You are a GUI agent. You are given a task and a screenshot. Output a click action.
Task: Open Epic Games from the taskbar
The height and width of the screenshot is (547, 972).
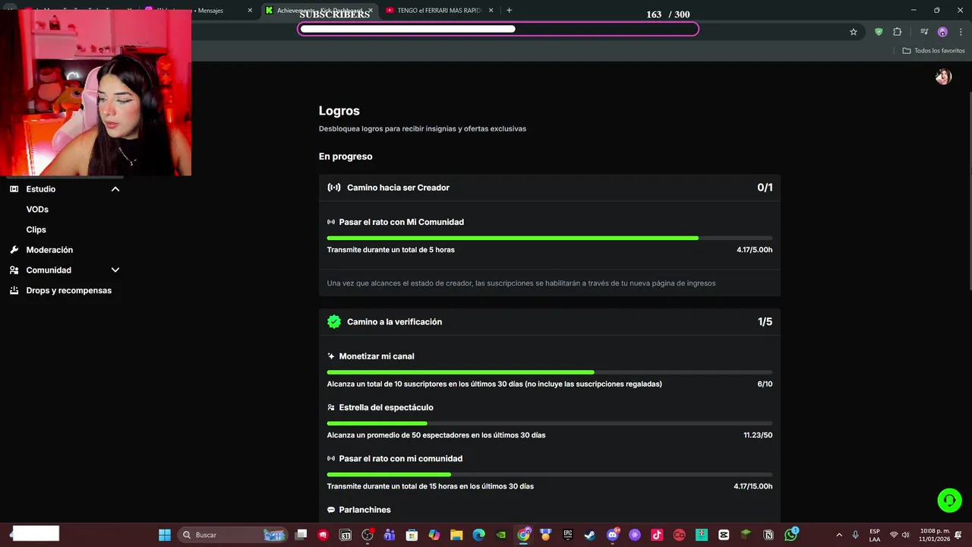point(567,535)
